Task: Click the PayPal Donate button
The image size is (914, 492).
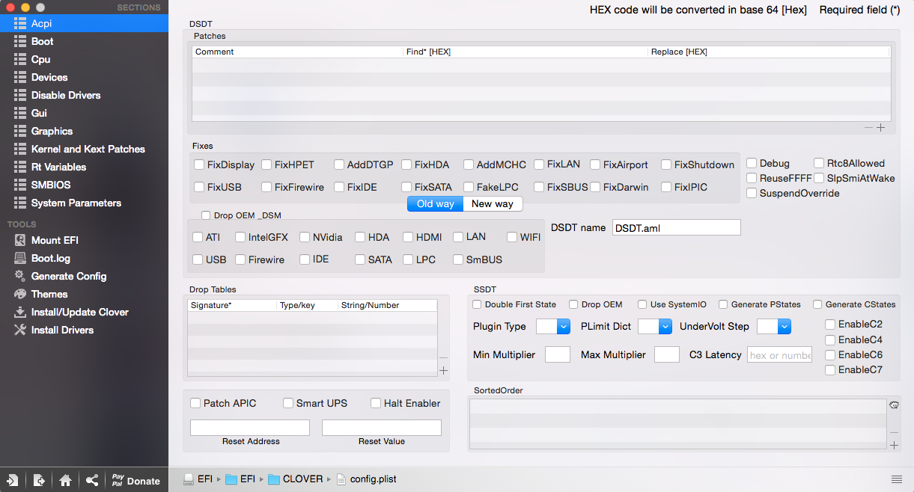Action: [x=135, y=481]
